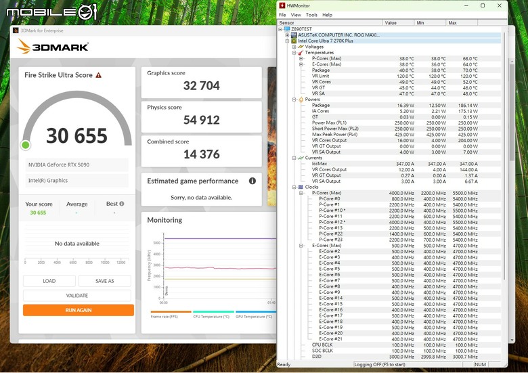This screenshot has width=528, height=373.
Task: Open the Tools menu in HWMonitor
Action: coord(311,15)
